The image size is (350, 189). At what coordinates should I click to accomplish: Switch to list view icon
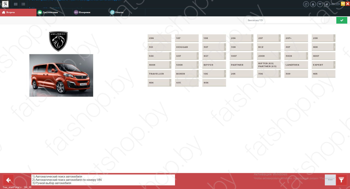[24, 4]
